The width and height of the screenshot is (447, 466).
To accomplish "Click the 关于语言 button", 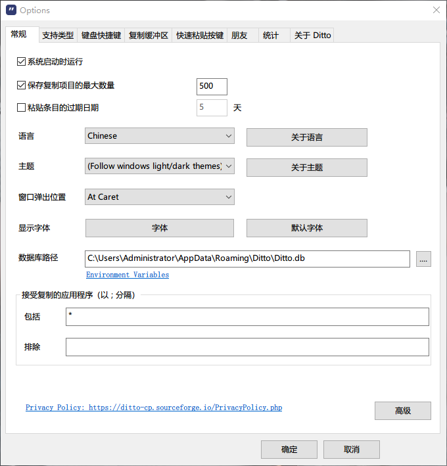I will pyautogui.click(x=307, y=137).
